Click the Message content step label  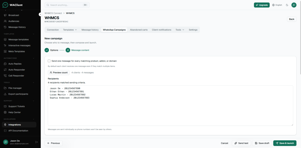[80, 50]
